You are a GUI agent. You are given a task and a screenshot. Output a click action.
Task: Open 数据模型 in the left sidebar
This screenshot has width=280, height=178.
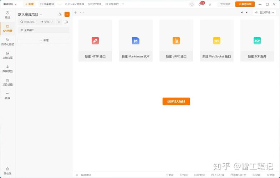(x=7, y=69)
